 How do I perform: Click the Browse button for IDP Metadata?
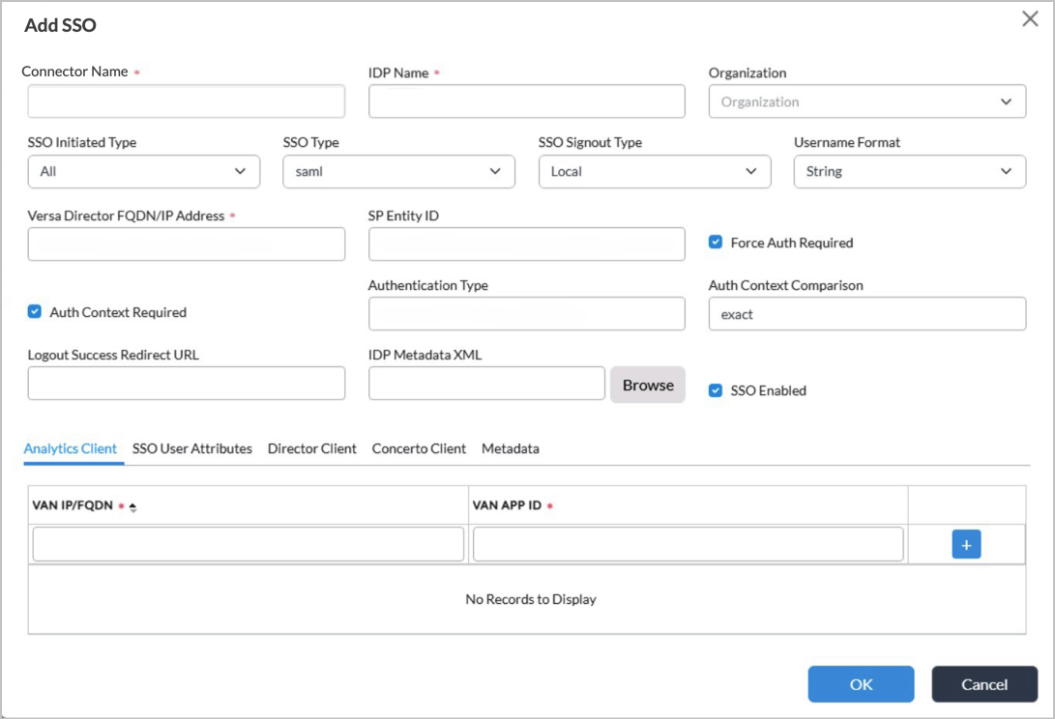pyautogui.click(x=647, y=385)
